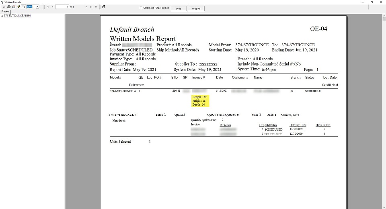Select the 374-67/TROUNCE ALUMI tree item
The image size is (386, 209).
click(x=17, y=16)
